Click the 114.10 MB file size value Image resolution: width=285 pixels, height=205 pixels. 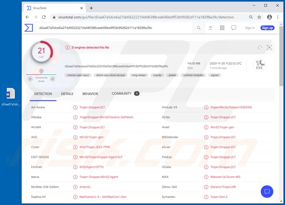pyautogui.click(x=194, y=63)
